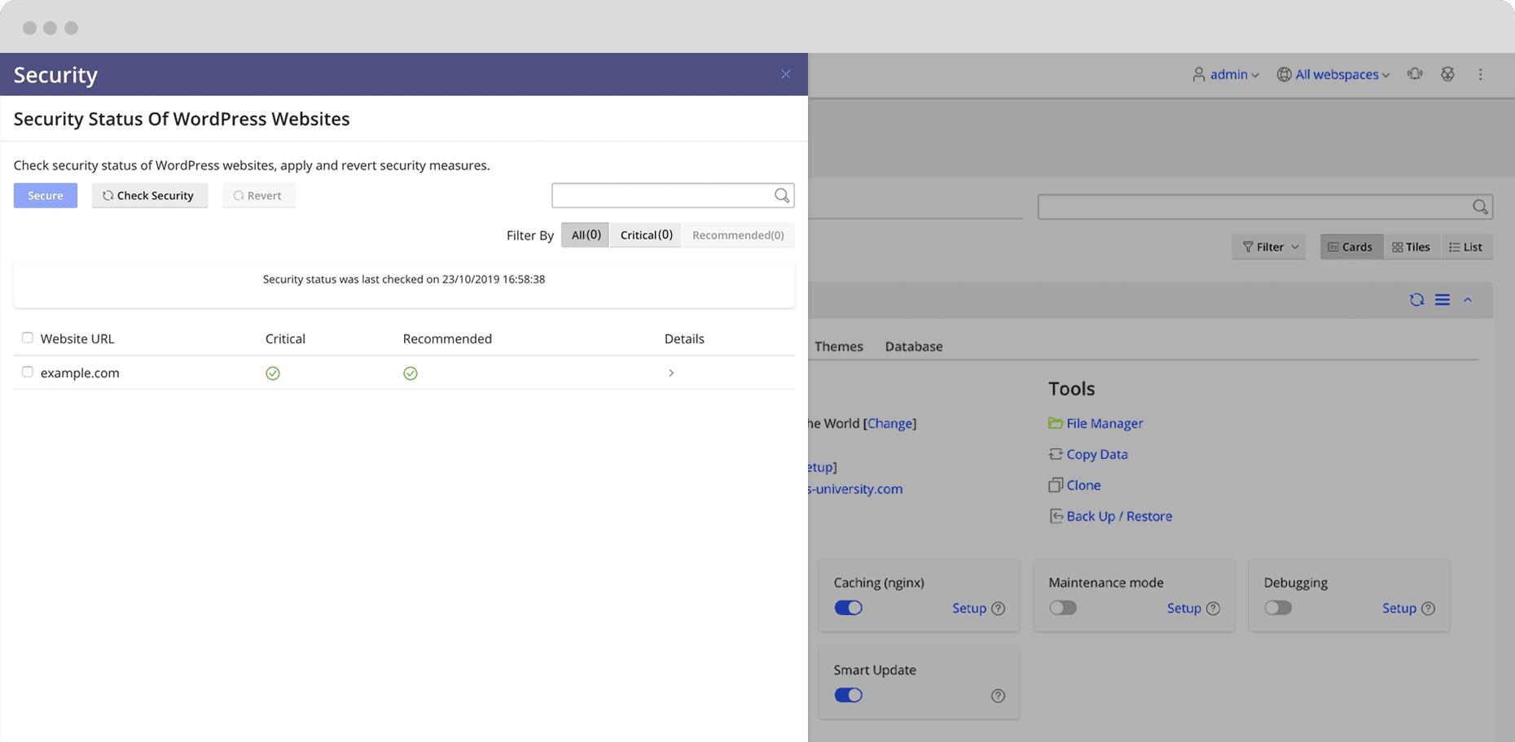Open the admin user dropdown
Image resolution: width=1515 pixels, height=742 pixels.
(1226, 74)
